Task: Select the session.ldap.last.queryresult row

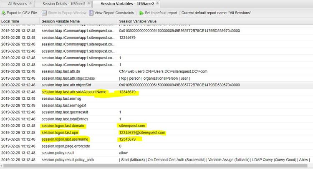Action: (156, 112)
